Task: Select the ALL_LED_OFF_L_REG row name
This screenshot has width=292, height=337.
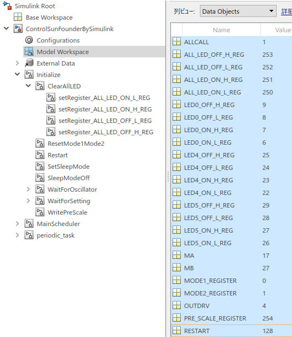Action: point(213,67)
